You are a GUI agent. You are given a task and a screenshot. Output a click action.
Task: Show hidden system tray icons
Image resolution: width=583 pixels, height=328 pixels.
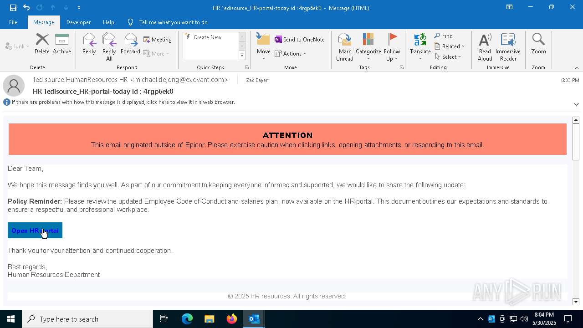[480, 319]
